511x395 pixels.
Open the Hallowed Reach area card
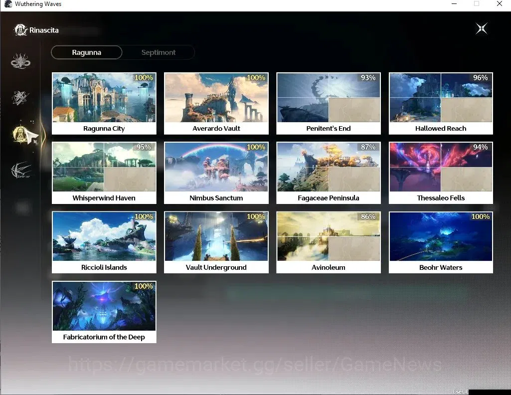click(441, 103)
